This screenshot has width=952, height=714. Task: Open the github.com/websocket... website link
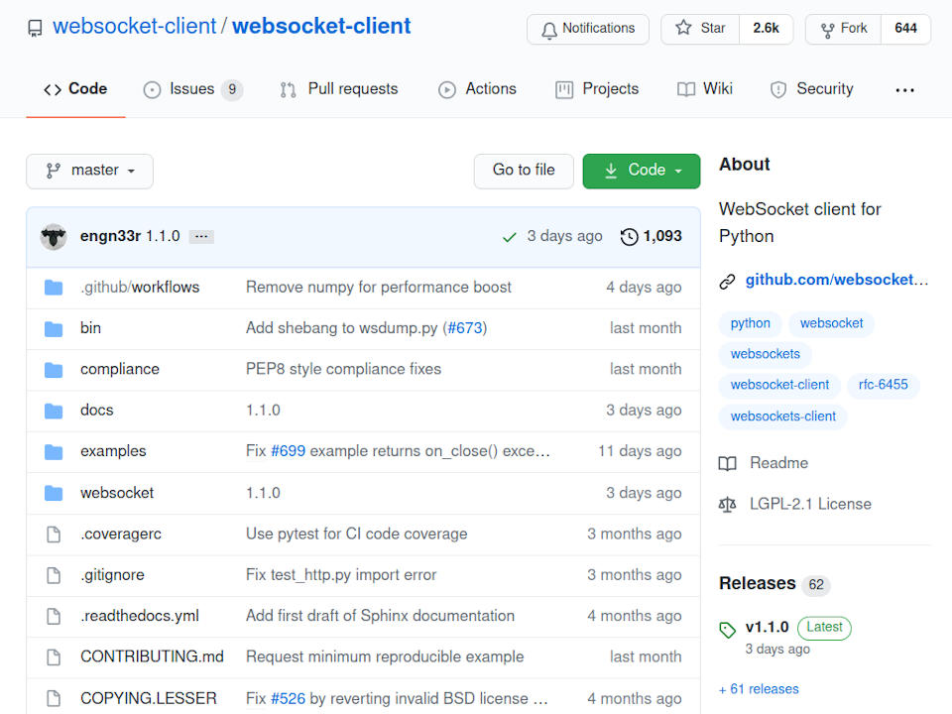coord(837,280)
